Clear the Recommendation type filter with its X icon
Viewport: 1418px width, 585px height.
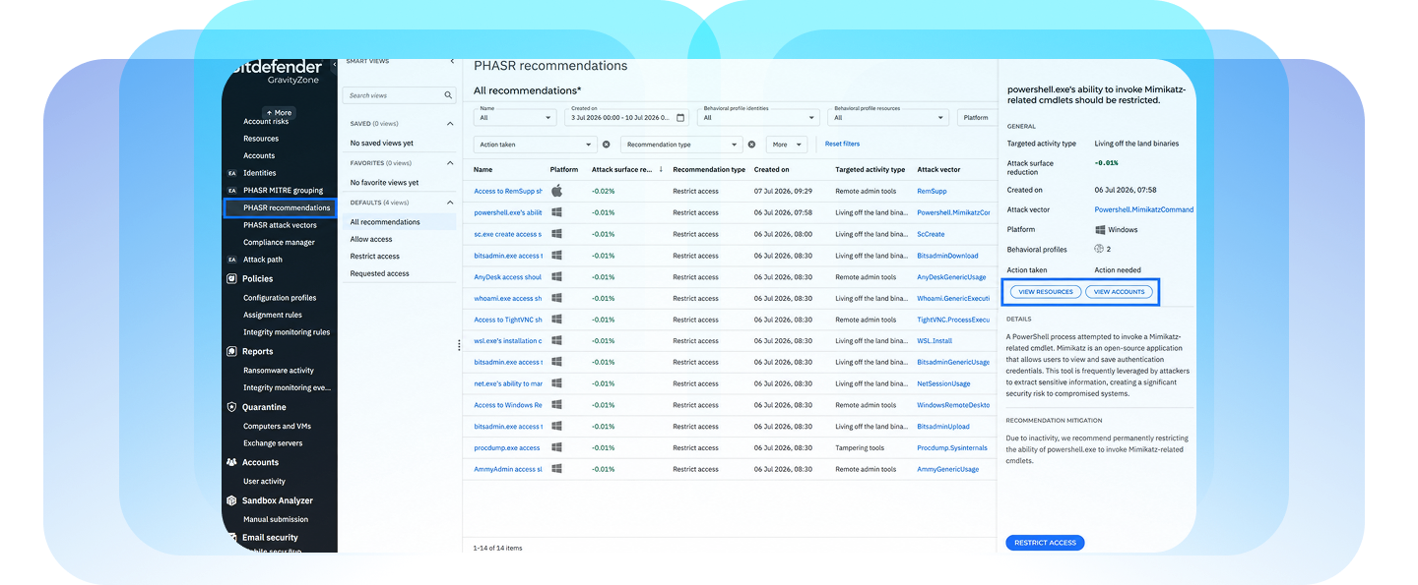click(x=751, y=145)
